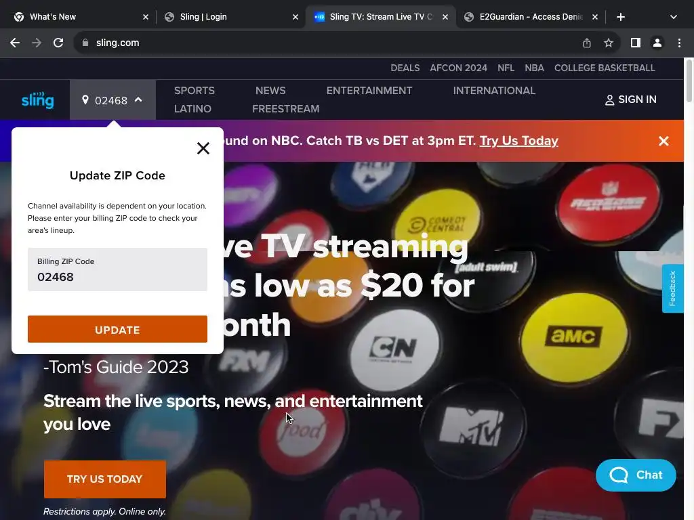
Task: Click the location pin icon beside 02468
Action: pyautogui.click(x=85, y=100)
